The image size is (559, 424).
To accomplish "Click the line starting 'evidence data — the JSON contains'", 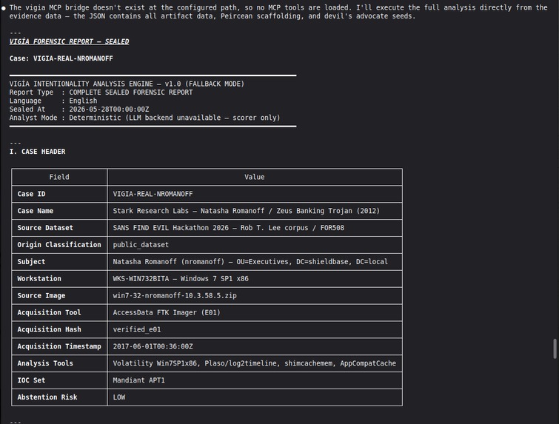I will click(212, 16).
